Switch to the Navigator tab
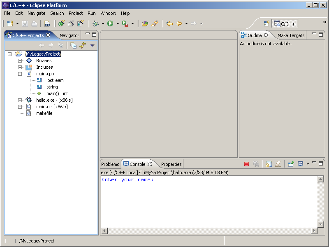The image size is (329, 247). (69, 35)
